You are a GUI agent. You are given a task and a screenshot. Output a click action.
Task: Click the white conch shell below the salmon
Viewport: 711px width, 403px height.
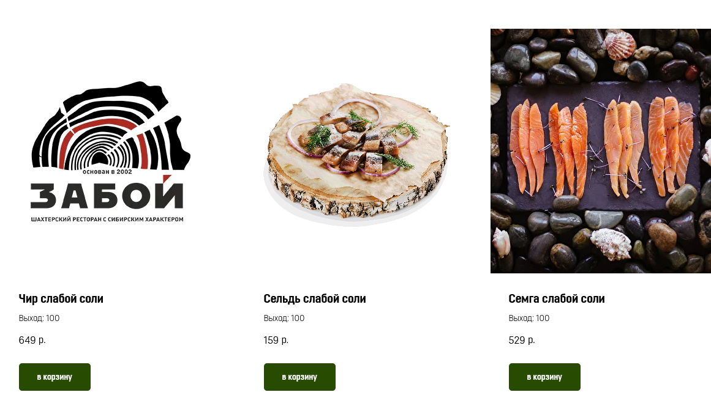tap(611, 245)
